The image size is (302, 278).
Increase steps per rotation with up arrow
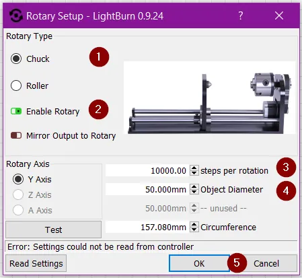point(194,168)
